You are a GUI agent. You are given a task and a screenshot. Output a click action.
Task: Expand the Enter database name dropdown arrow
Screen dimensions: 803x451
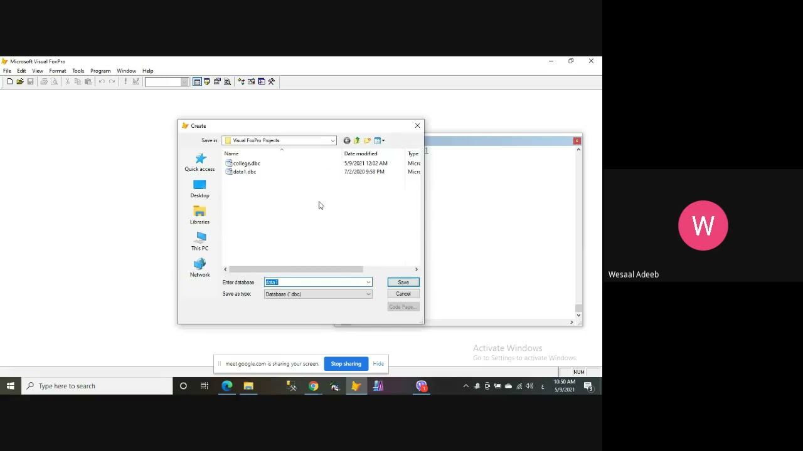(x=368, y=283)
